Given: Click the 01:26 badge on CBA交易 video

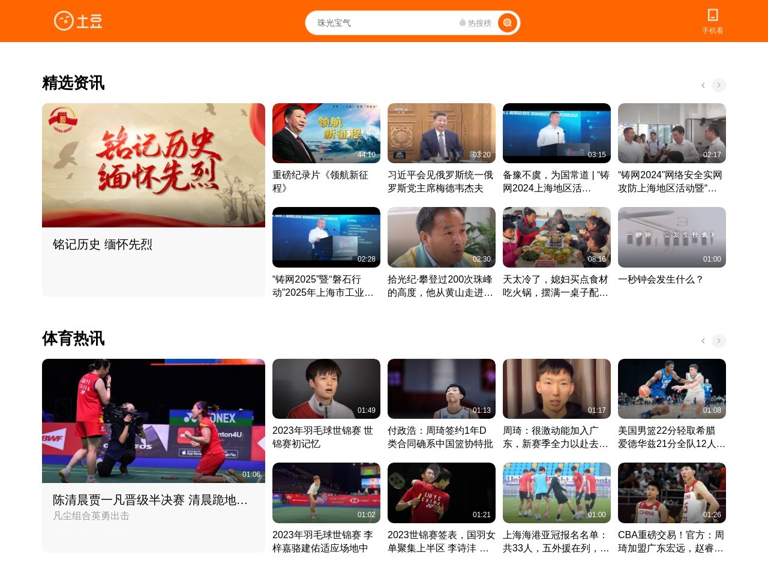Looking at the screenshot, I should click(x=712, y=514).
